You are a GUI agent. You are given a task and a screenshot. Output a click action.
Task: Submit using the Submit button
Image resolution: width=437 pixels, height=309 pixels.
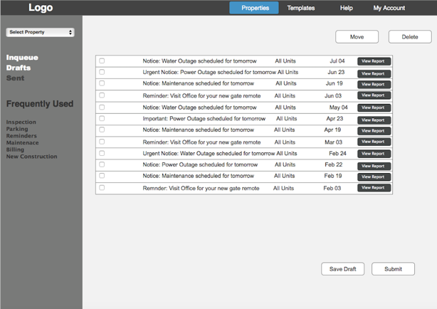point(393,269)
